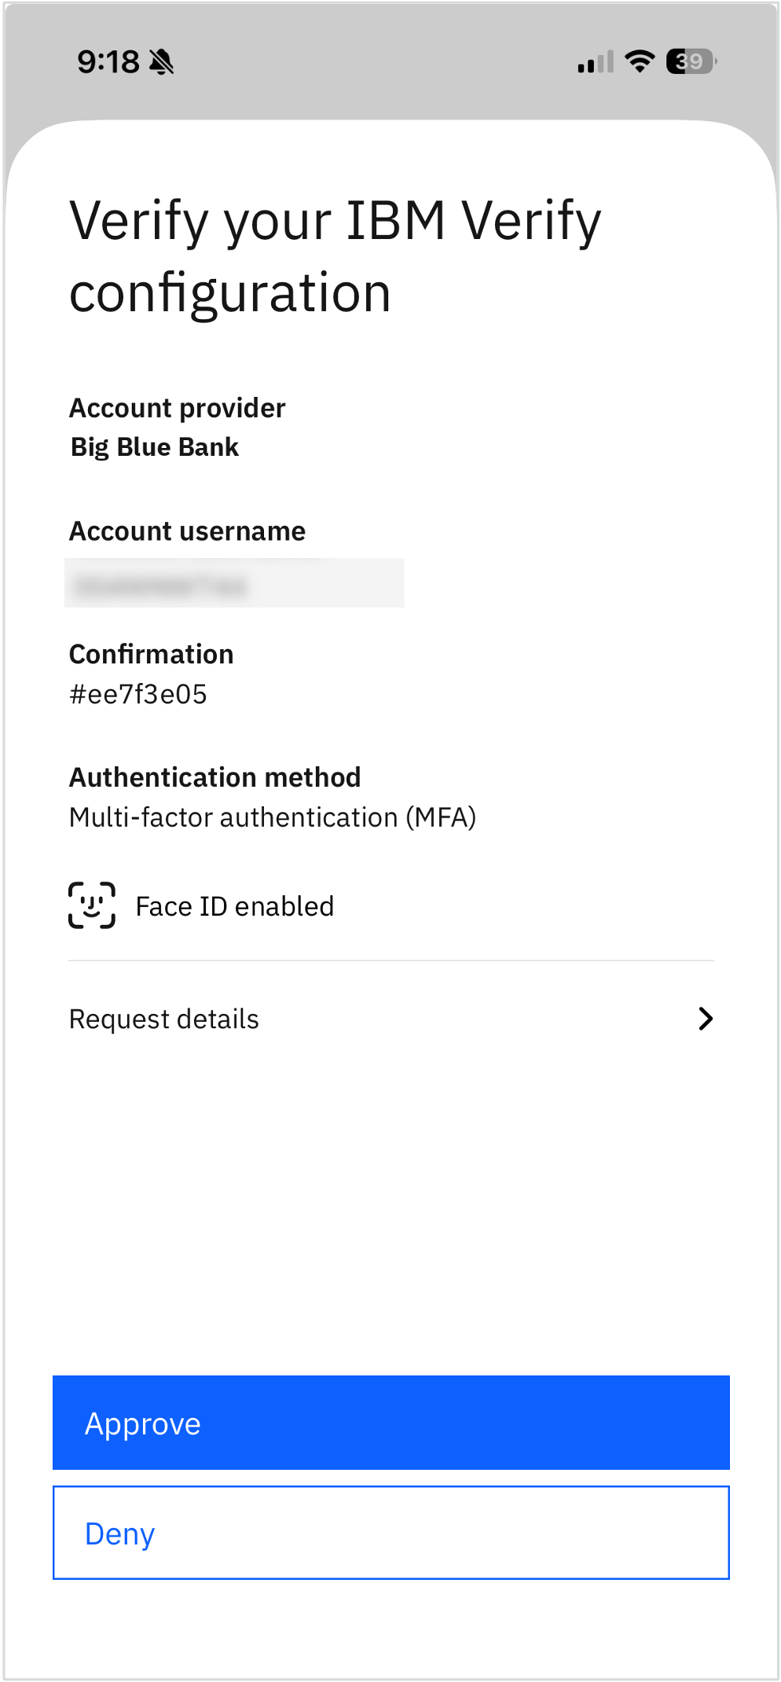Tap the Deny button

(390, 1532)
